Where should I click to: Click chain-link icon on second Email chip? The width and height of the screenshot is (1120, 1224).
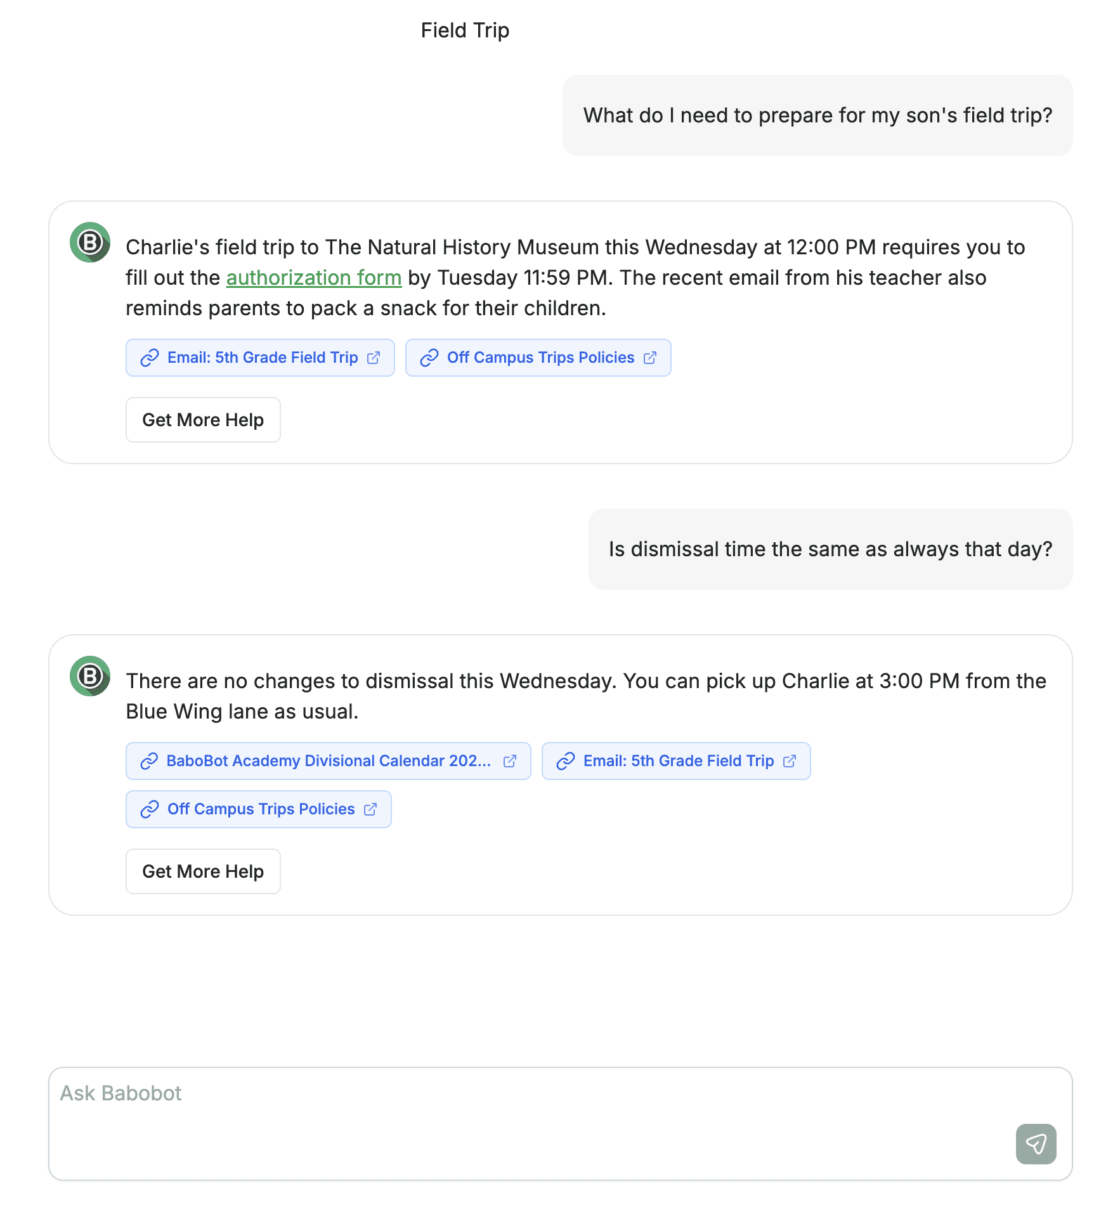565,761
